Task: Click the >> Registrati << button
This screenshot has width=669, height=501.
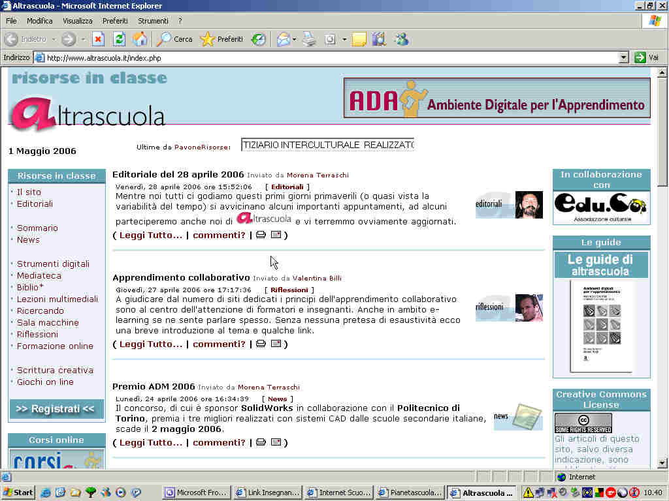Action: coord(56,409)
